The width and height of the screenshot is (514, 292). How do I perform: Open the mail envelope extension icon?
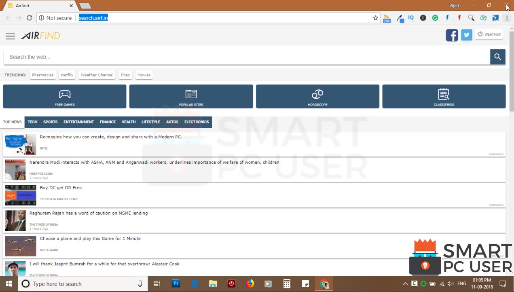pyautogui.click(x=483, y=18)
